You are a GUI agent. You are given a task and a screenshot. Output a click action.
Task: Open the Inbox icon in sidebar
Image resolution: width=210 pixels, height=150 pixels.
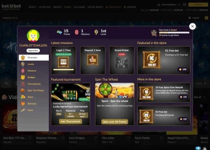click(23, 110)
